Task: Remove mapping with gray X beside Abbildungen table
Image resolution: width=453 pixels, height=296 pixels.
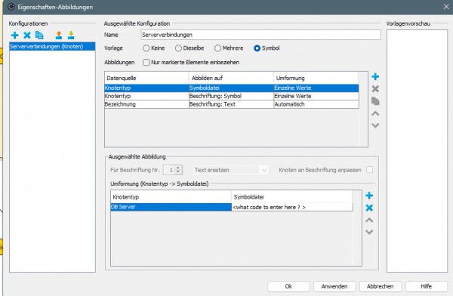Action: click(x=375, y=89)
